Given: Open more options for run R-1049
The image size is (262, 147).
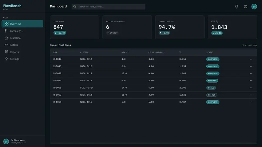Looking at the screenshot, I should (252, 73).
